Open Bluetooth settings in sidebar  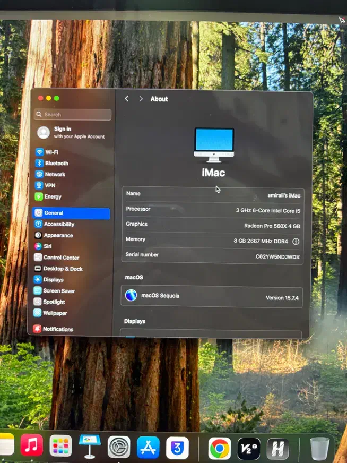52,163
